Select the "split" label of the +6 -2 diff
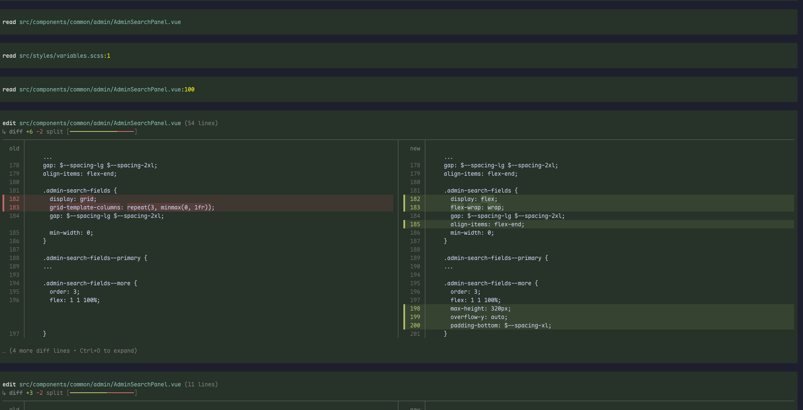Viewport: 803px width, 410px height. 55,131
